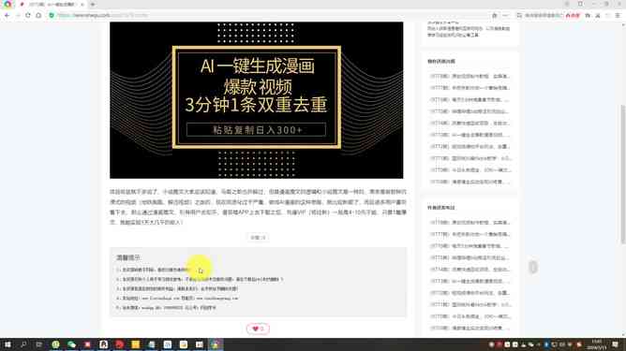Click the floating back-to-top button
This screenshot has height=351, width=626.
click(533, 267)
